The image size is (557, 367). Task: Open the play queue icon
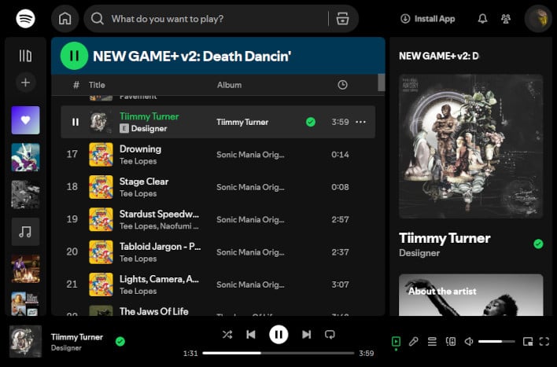click(432, 341)
